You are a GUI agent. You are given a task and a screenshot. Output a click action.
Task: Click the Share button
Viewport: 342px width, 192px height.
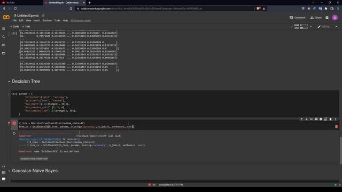316,18
